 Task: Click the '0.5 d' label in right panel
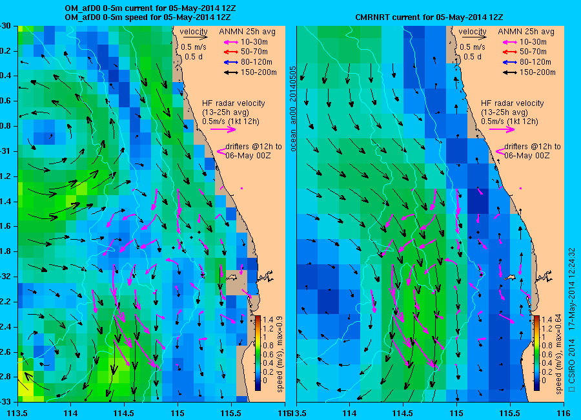[473, 57]
